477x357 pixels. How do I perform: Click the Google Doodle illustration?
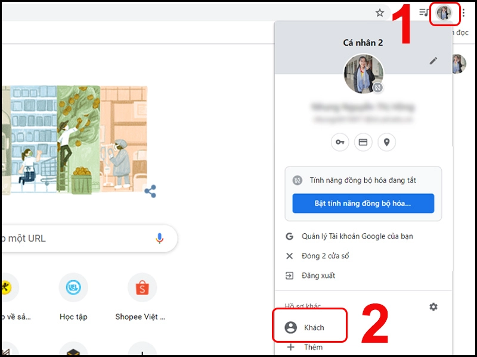click(74, 140)
